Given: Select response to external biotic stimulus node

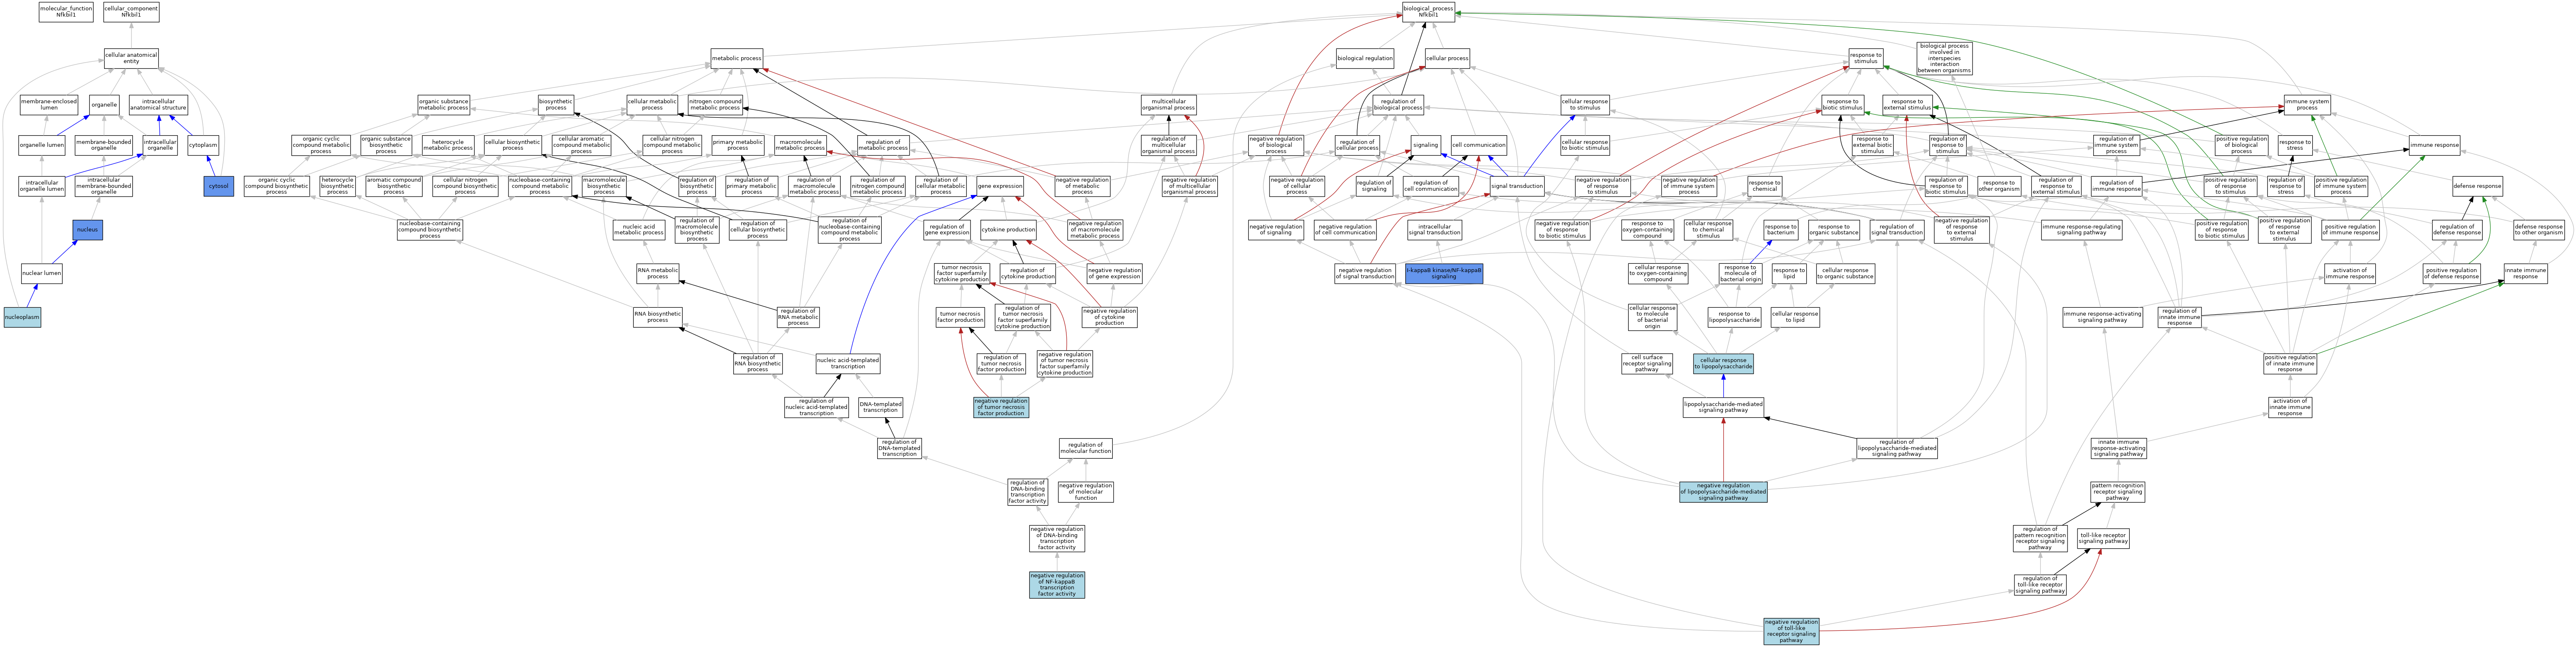Looking at the screenshot, I should tap(1872, 145).
